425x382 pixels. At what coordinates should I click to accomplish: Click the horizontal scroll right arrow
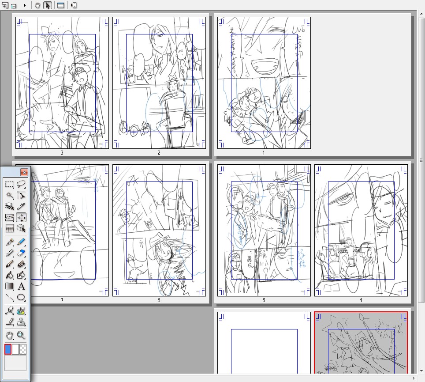coord(414,378)
